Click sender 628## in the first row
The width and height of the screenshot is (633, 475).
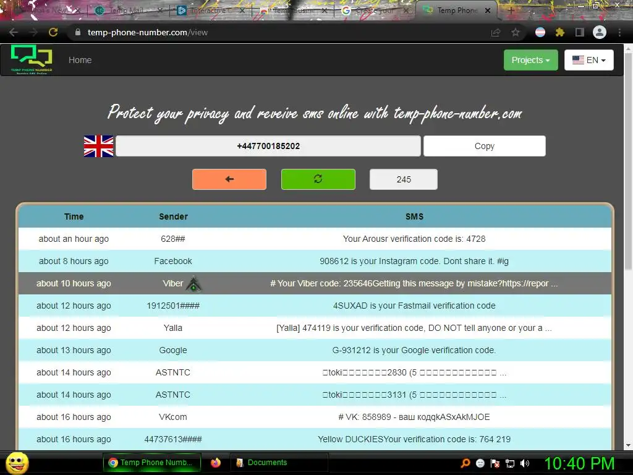(x=173, y=239)
